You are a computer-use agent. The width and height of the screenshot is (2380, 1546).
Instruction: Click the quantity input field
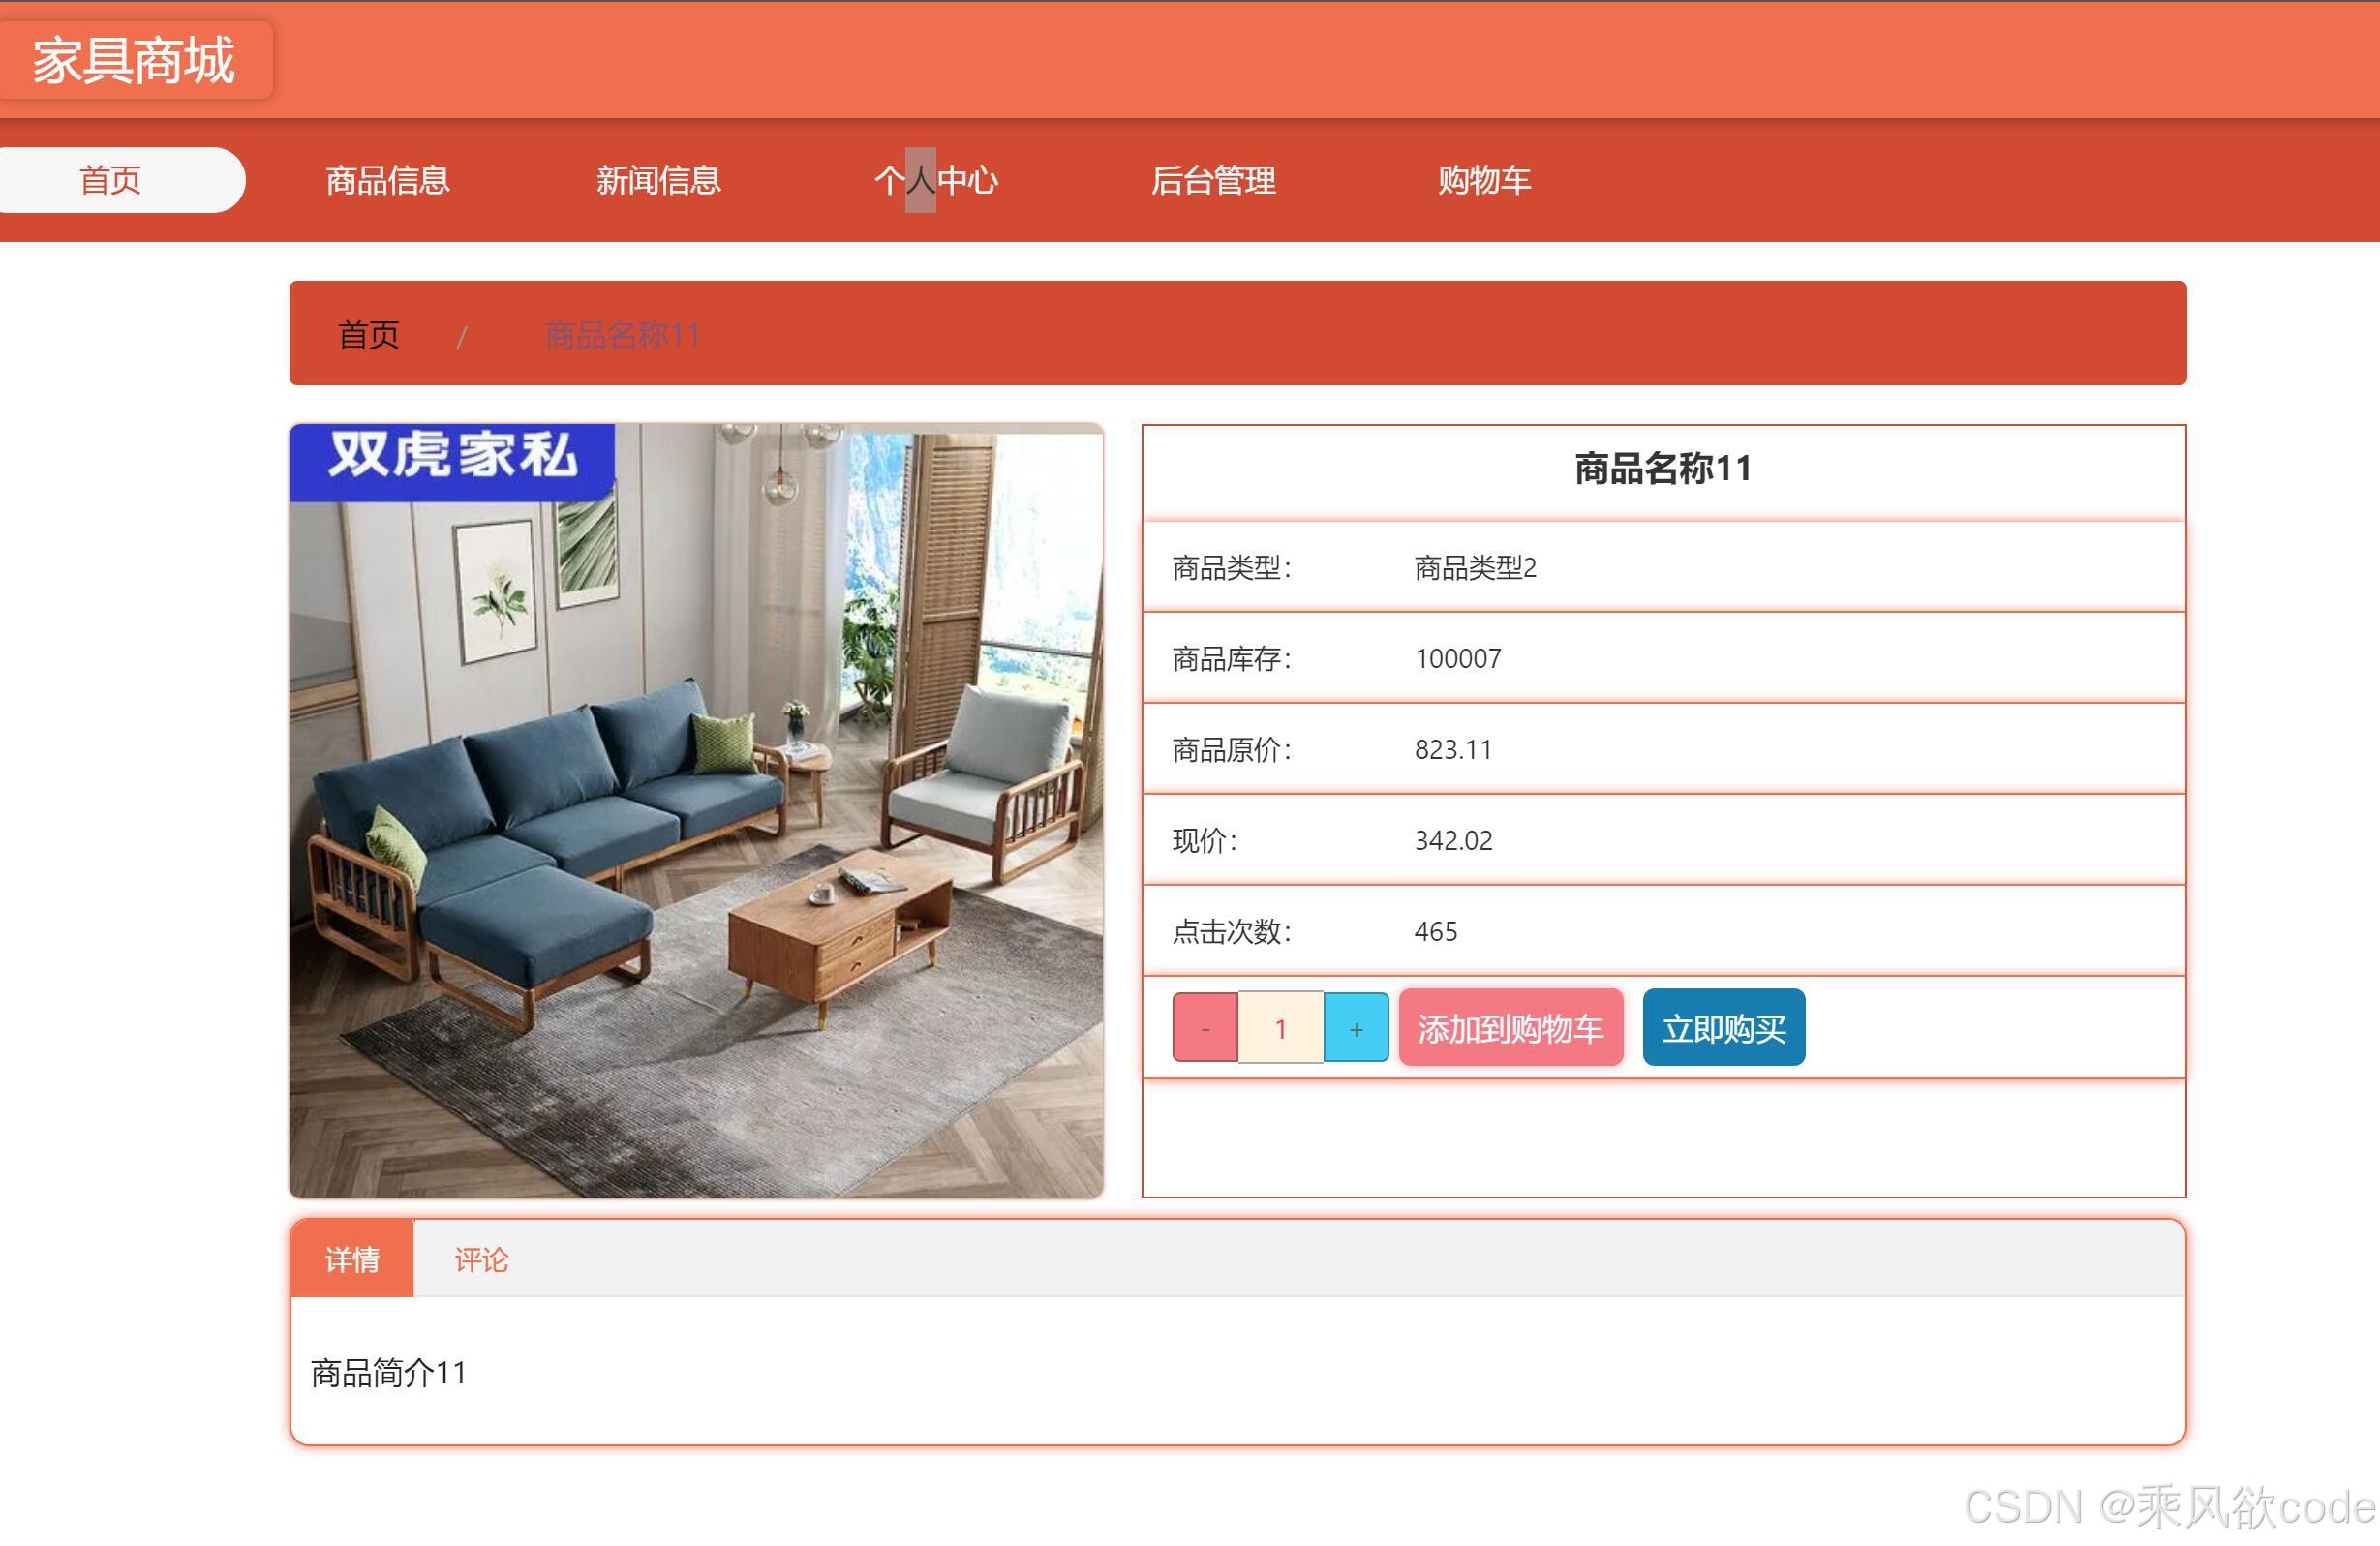[1280, 1027]
